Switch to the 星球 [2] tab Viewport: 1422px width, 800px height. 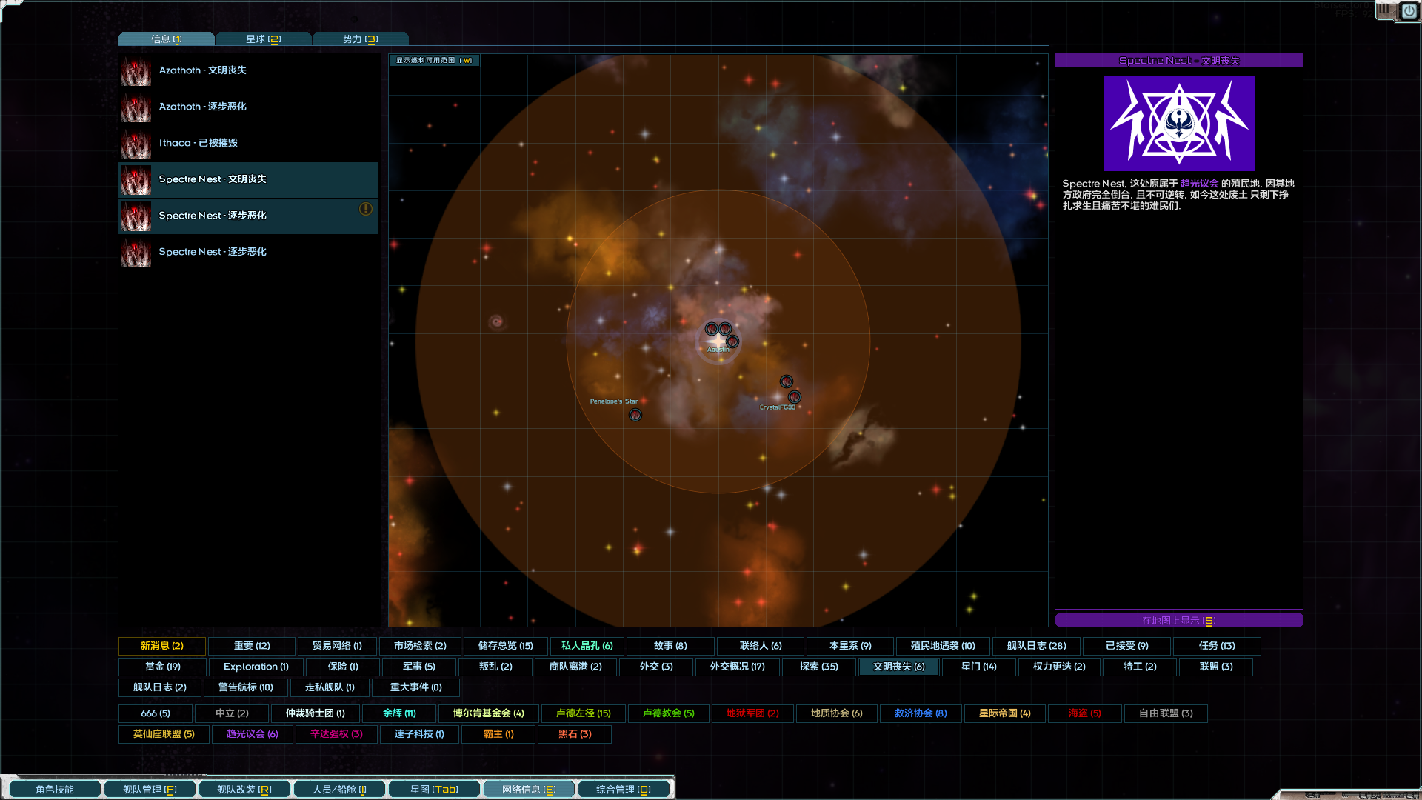pyautogui.click(x=264, y=39)
